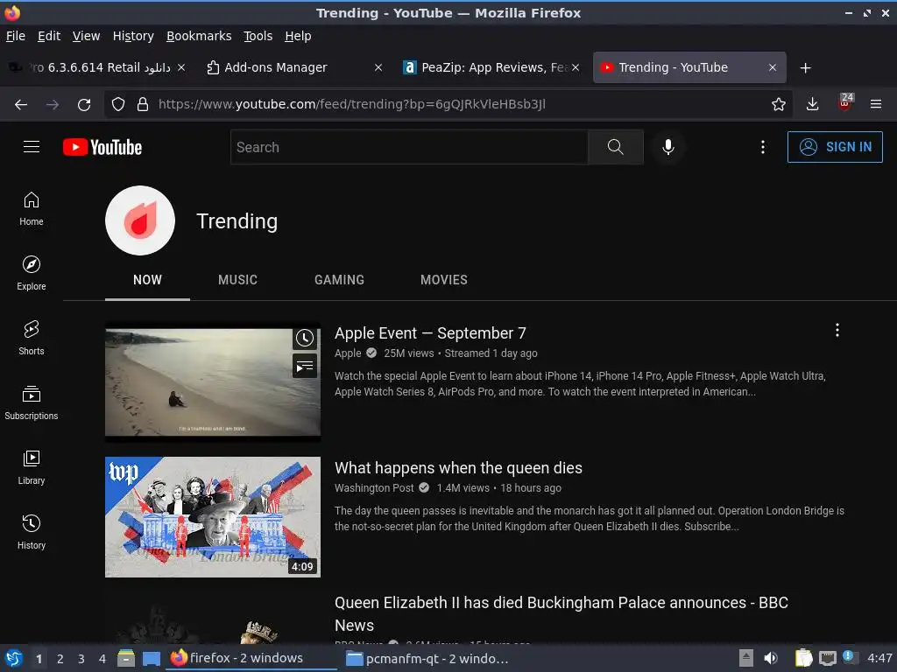This screenshot has height=672, width=897.
Task: Open Shorts in sidebar
Action: pos(32,338)
